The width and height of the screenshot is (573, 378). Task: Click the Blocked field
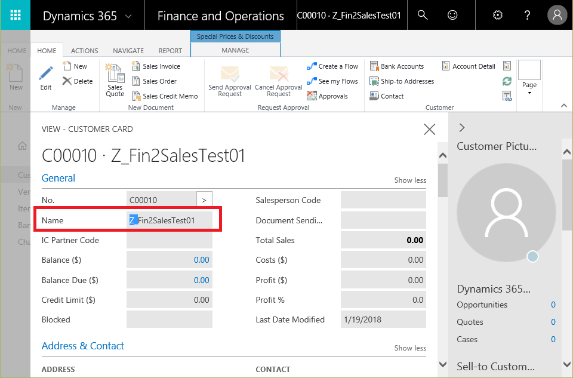click(170, 319)
